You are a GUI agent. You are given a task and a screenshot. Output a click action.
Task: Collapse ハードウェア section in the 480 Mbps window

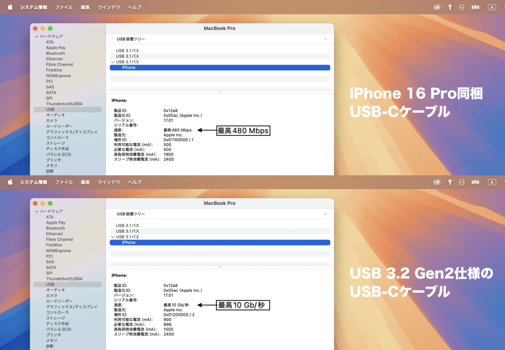[37, 36]
